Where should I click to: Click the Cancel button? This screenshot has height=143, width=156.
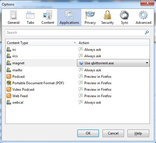point(113,133)
